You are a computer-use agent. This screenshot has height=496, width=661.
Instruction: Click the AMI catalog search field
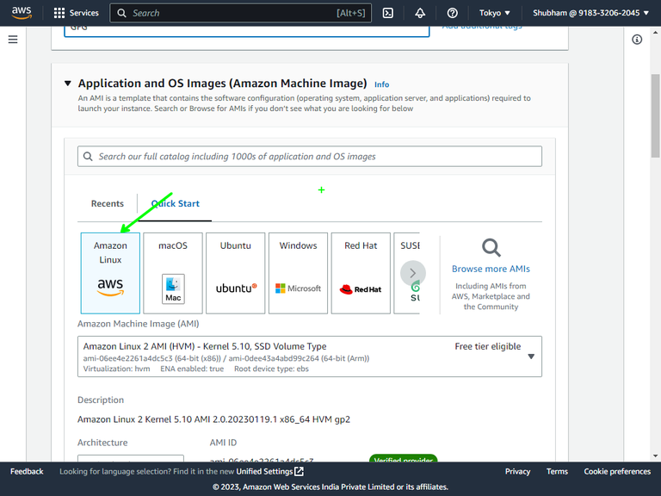click(310, 157)
